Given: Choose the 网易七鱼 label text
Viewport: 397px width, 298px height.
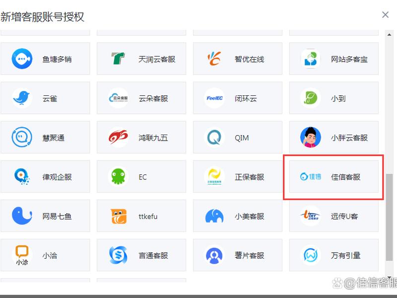Looking at the screenshot, I should [x=57, y=216].
